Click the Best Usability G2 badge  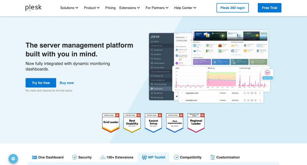tap(132, 123)
